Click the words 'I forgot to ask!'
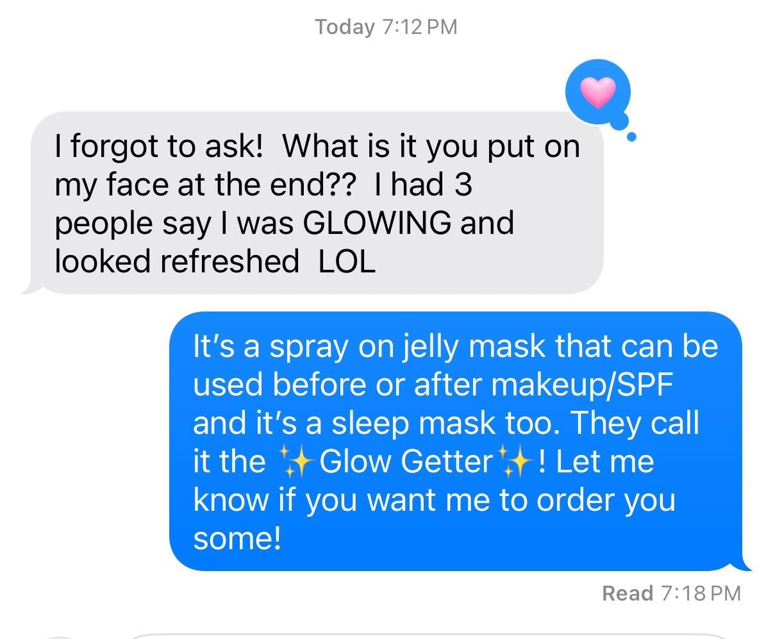Viewport: 773px width, 639px height. point(159,147)
